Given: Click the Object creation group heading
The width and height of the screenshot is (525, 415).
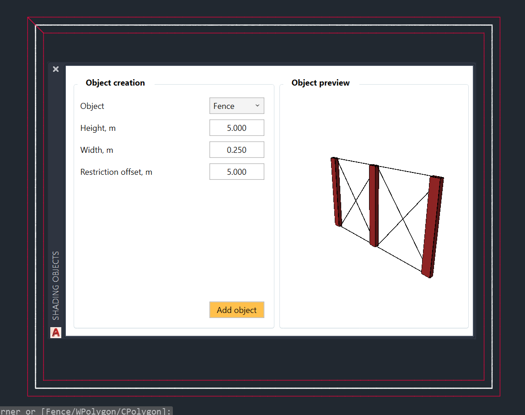Looking at the screenshot, I should pos(115,83).
